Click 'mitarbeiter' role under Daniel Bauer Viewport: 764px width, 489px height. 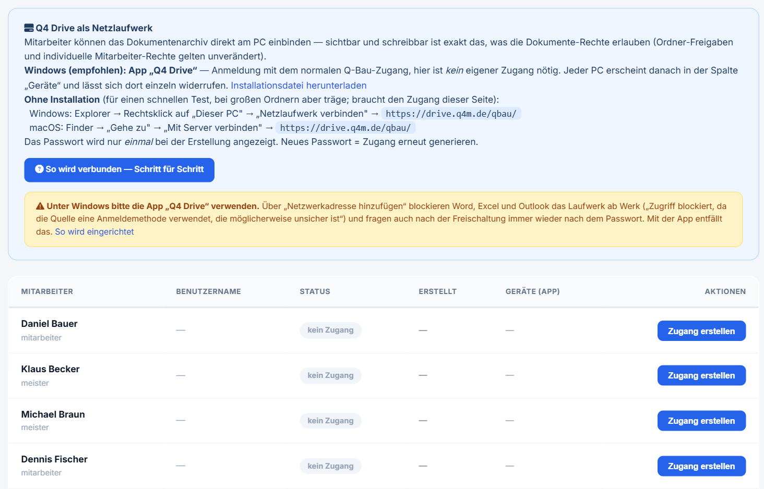point(41,338)
